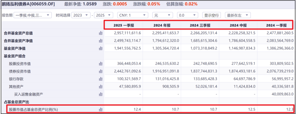Select the 2024 三季报 column header
Viewport: 296px width, 114px height.
200,25
